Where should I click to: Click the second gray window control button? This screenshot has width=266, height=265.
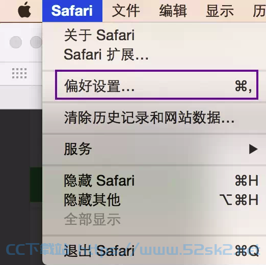36,42
